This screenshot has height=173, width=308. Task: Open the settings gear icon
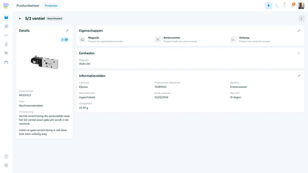tap(6, 165)
